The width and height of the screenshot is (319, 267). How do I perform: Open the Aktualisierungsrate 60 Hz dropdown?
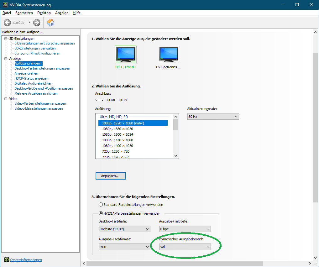point(213,117)
